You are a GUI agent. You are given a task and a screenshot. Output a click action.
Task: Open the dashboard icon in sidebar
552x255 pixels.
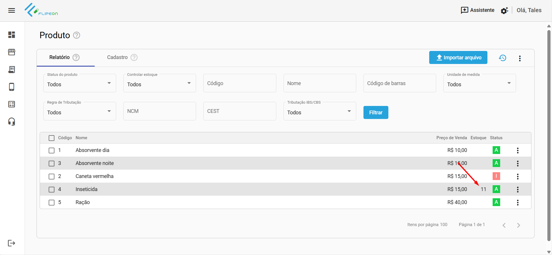pos(12,35)
